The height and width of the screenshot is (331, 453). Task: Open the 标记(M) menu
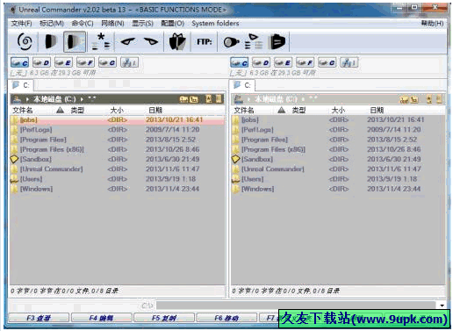pos(52,24)
